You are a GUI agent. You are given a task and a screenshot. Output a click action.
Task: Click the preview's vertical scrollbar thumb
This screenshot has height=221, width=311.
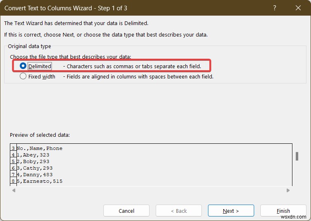[297, 157]
